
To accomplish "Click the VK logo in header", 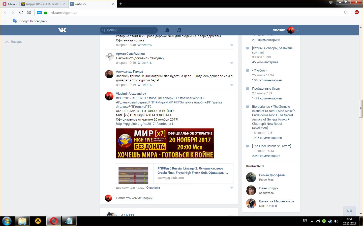I will (62, 30).
